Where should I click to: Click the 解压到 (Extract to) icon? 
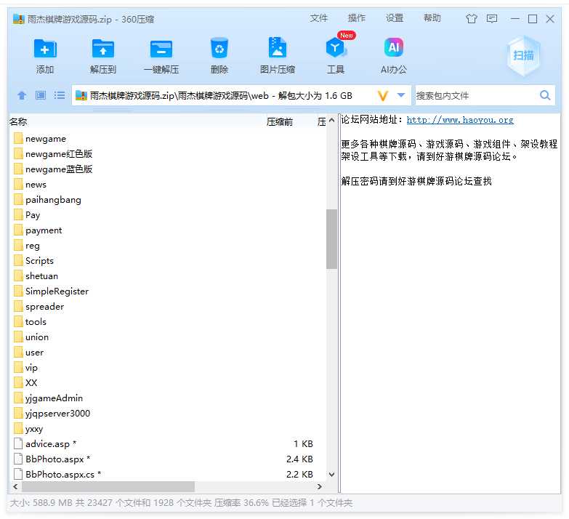pos(103,49)
